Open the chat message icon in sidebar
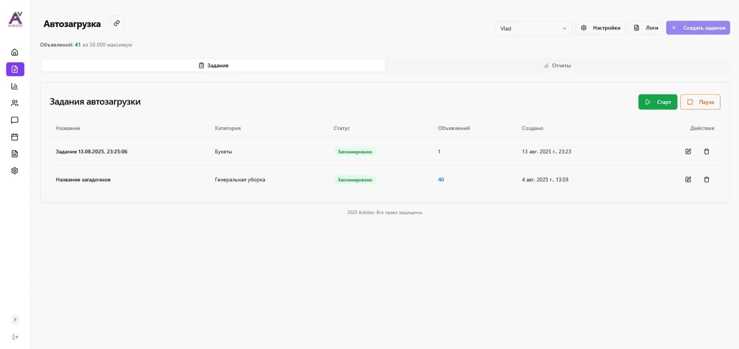 click(15, 120)
